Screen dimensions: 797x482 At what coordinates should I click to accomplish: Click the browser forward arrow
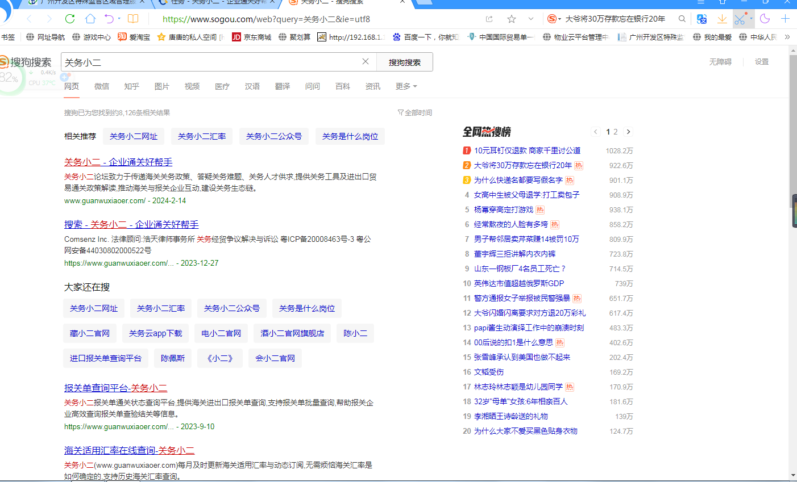pyautogui.click(x=49, y=19)
